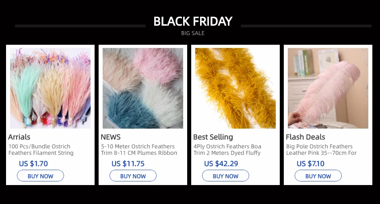This screenshot has height=204, width=380.
Task: Click the 5-10 Meter Ostrich Feathers Trim title
Action: (x=138, y=150)
